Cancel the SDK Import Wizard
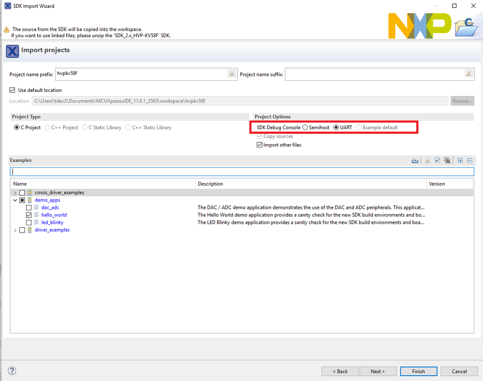The image size is (483, 381). tap(459, 371)
